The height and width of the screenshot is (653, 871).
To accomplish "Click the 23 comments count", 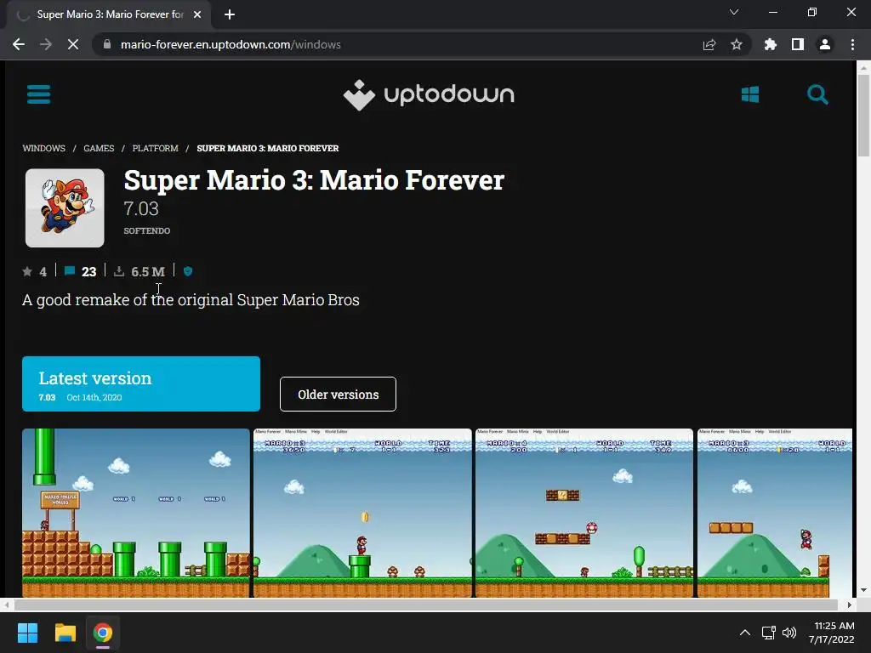I will coord(88,271).
